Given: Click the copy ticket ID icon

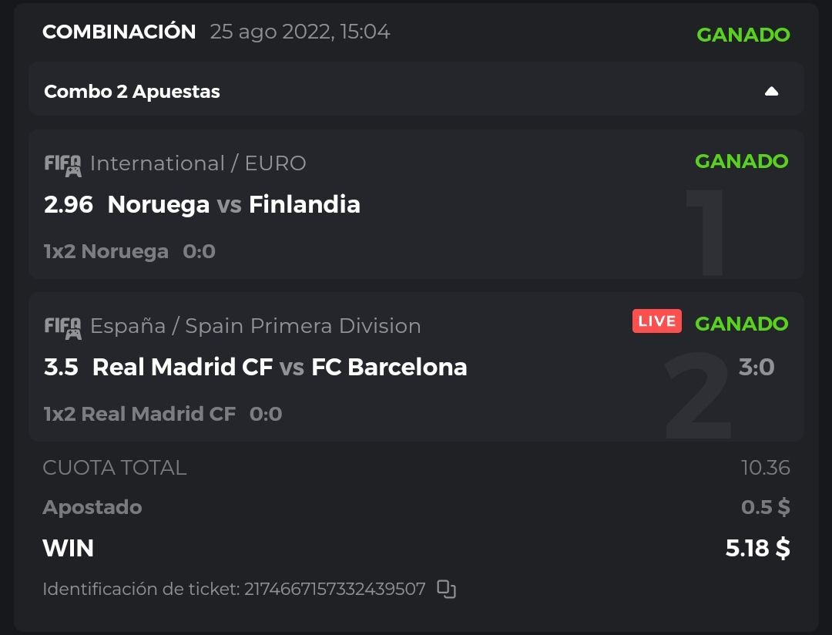Looking at the screenshot, I should click(446, 590).
